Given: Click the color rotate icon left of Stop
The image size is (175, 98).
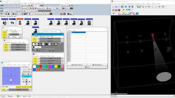Looking at the screenshot, I should pyautogui.click(x=40, y=69).
